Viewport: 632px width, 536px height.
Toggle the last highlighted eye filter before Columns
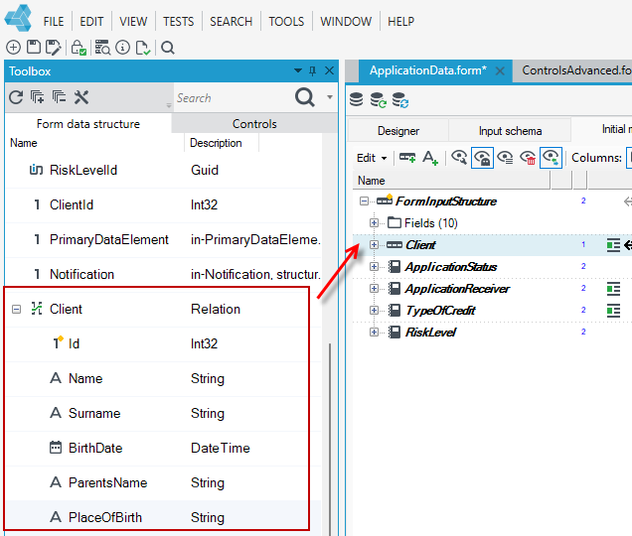point(551,158)
